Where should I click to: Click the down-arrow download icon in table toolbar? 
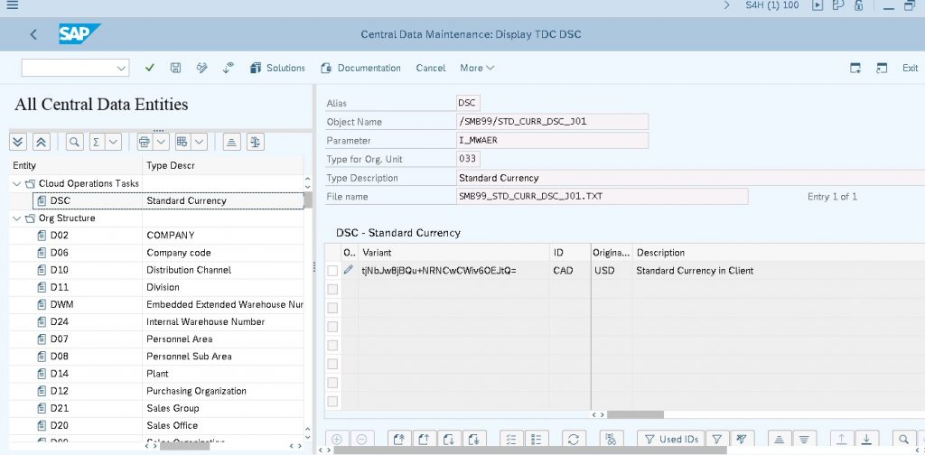tap(866, 439)
